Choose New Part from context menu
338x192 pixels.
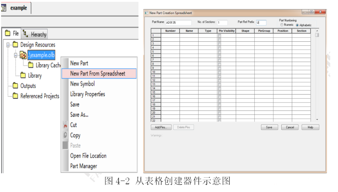click(99, 63)
